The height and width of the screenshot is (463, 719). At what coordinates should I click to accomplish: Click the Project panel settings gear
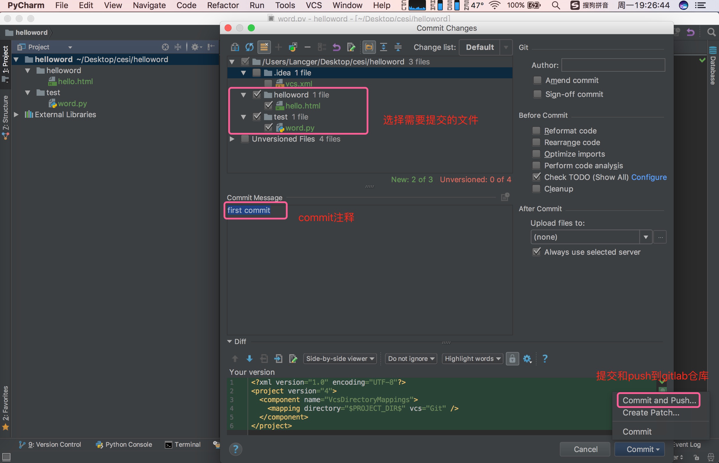coord(197,47)
